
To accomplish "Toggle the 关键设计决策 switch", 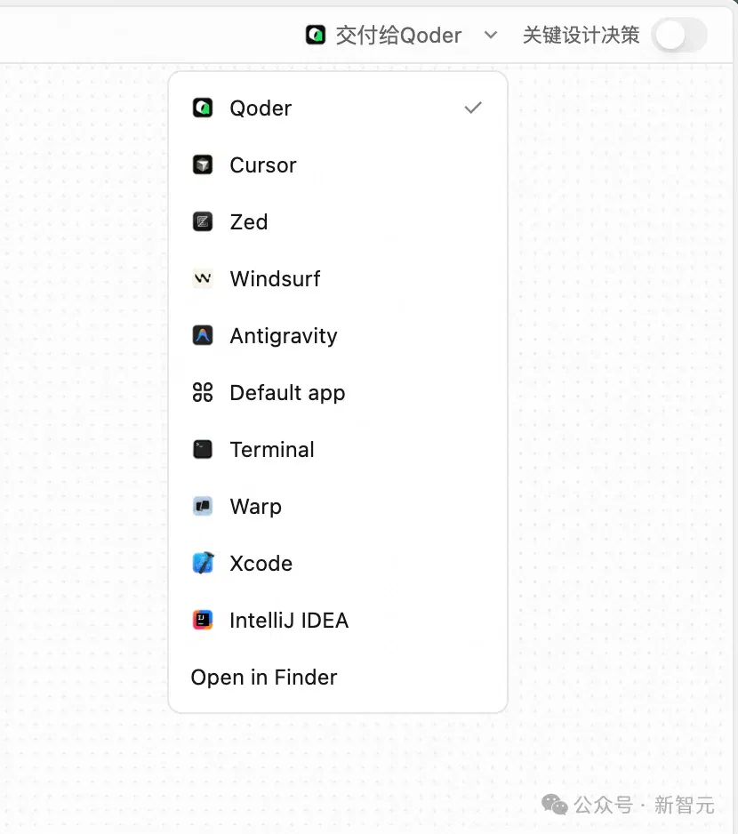I will click(x=679, y=35).
